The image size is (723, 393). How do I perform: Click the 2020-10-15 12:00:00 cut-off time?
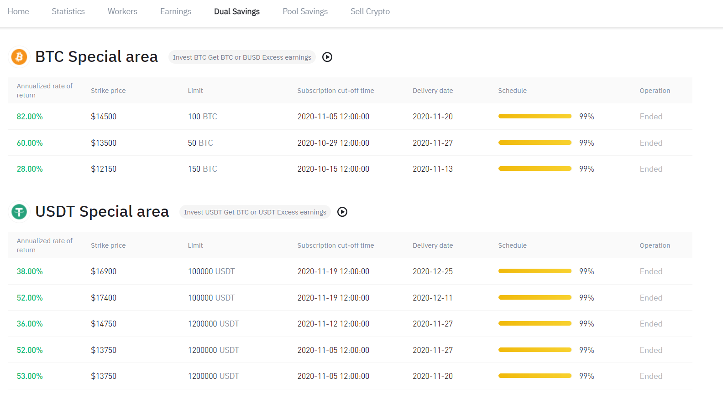[333, 169]
